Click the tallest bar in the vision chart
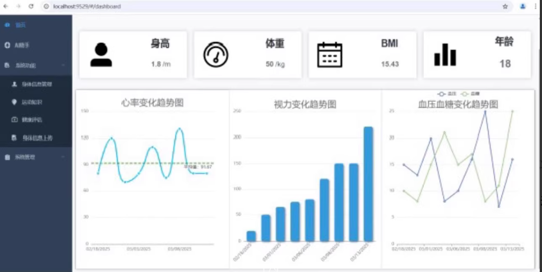Viewport: 542px width, 272px height. (368, 184)
